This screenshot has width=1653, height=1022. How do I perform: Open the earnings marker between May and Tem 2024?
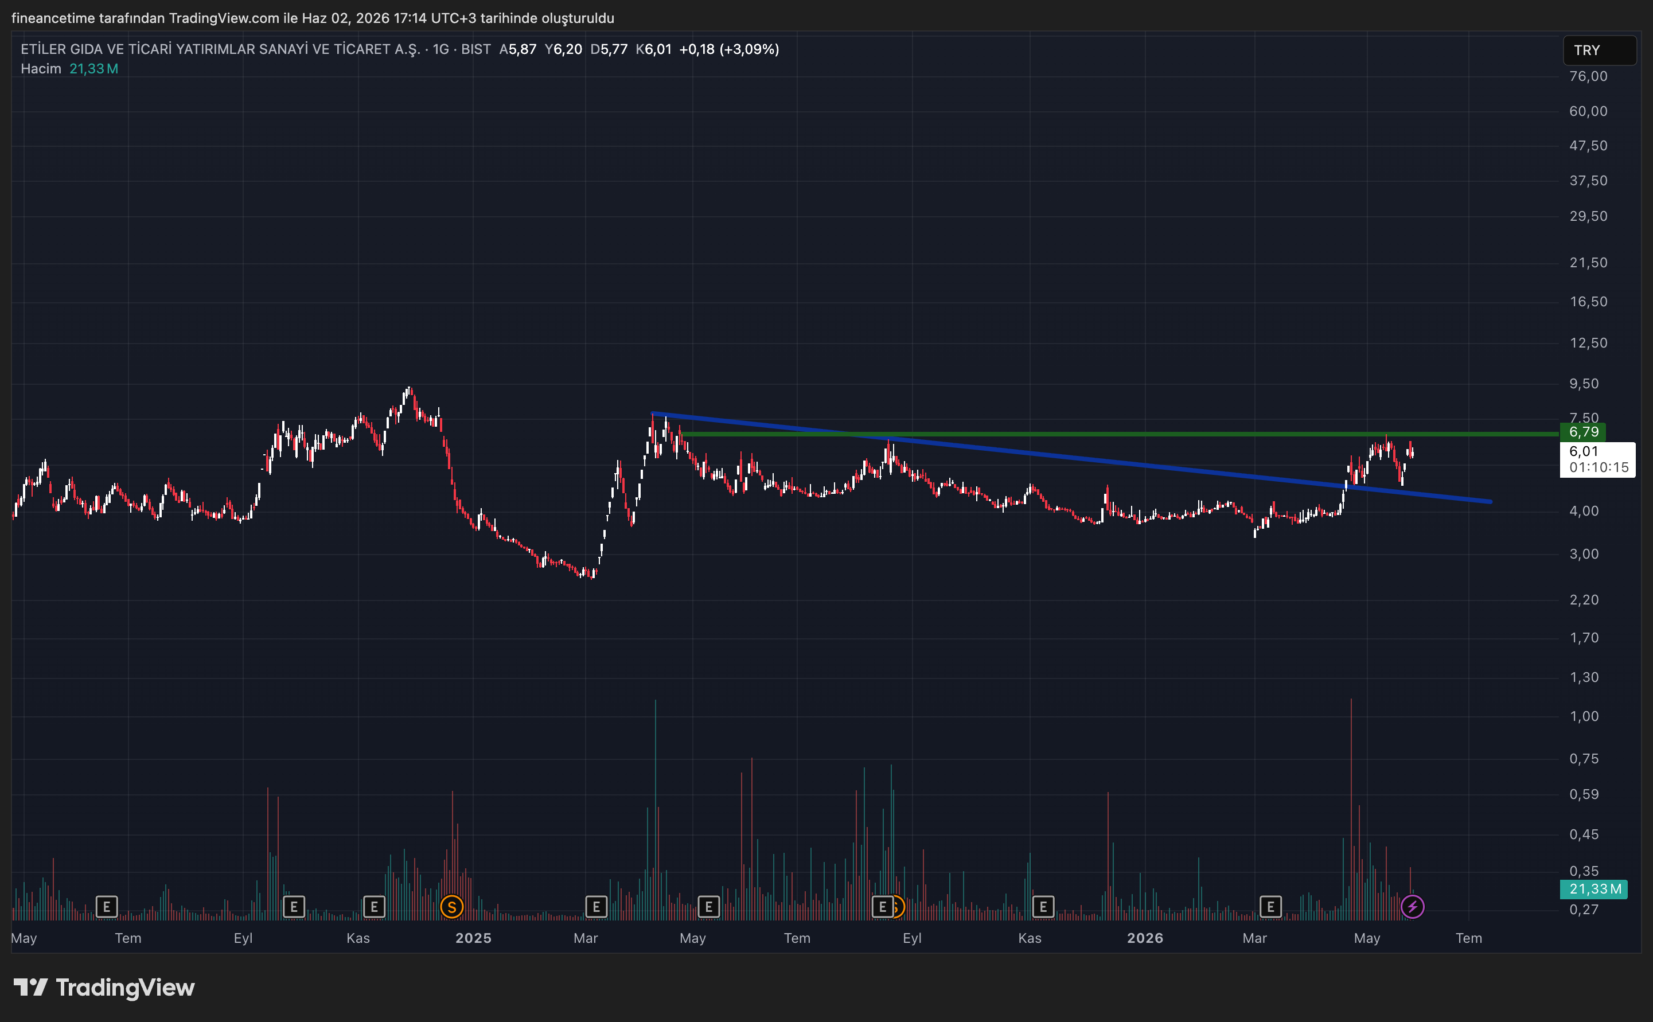[106, 906]
